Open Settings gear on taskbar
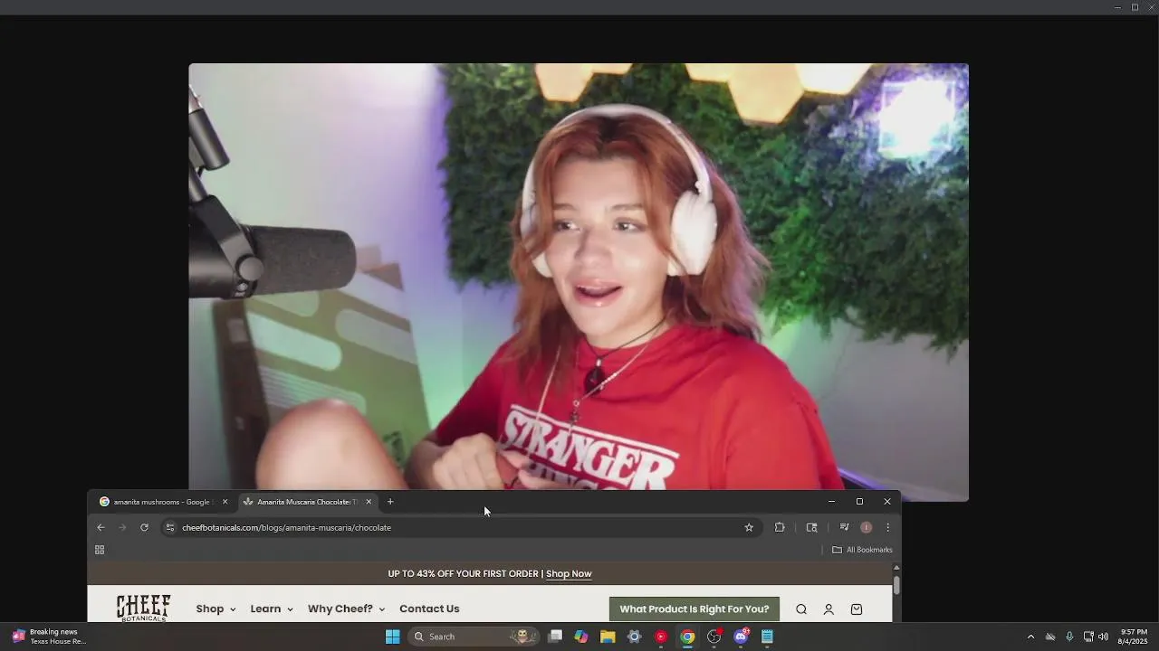 [635, 637]
